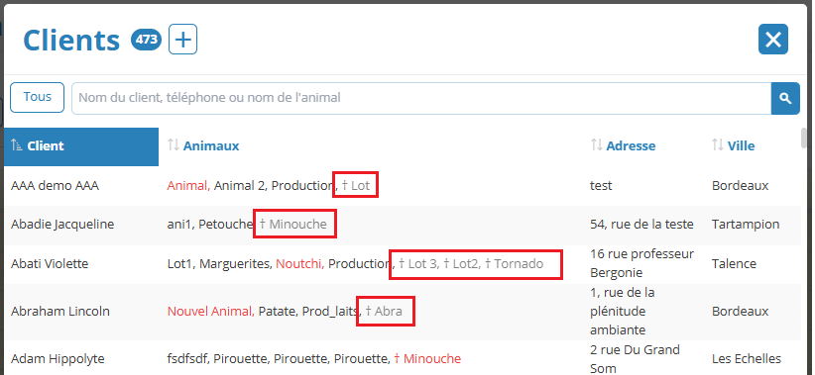The height and width of the screenshot is (375, 815).
Task: Open client Abraham Lincoln
Action: coord(60,312)
